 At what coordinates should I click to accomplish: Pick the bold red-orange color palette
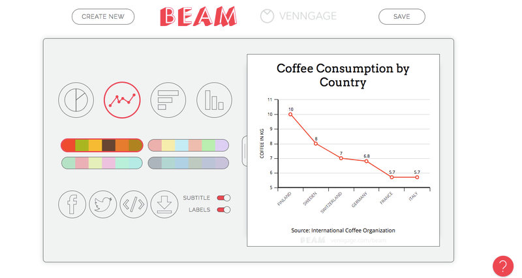[x=102, y=145]
